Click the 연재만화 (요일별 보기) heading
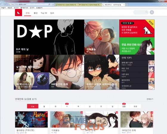Screen dimensions: 167x134 tap(26, 99)
